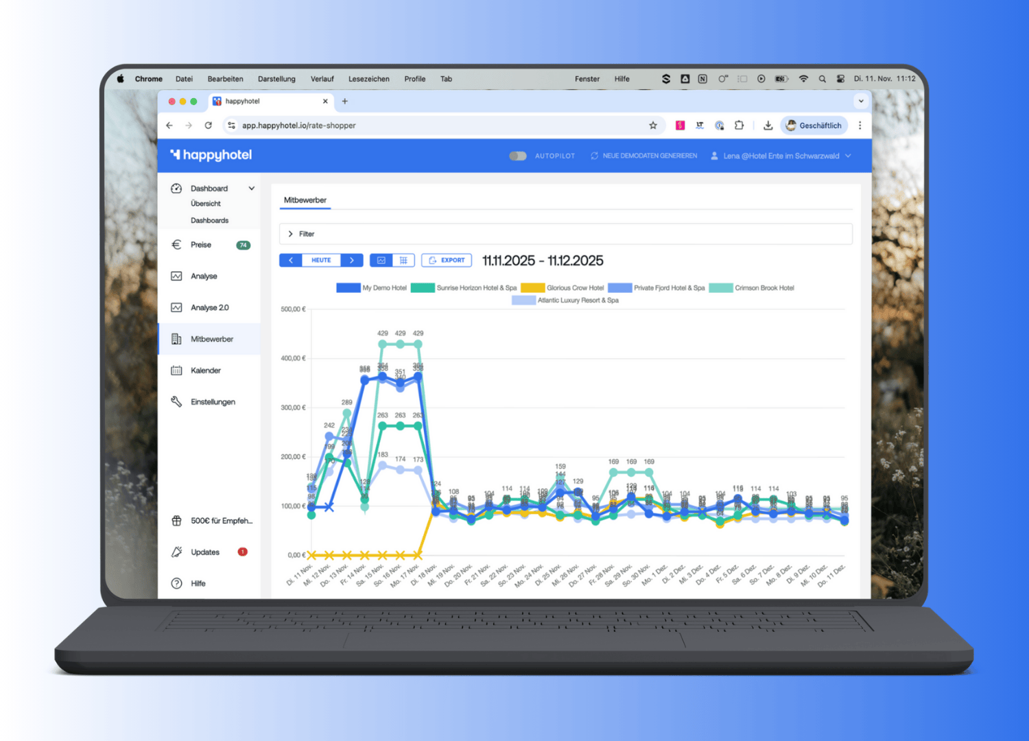1029x741 pixels.
Task: Open a new browser tab
Action: click(345, 102)
